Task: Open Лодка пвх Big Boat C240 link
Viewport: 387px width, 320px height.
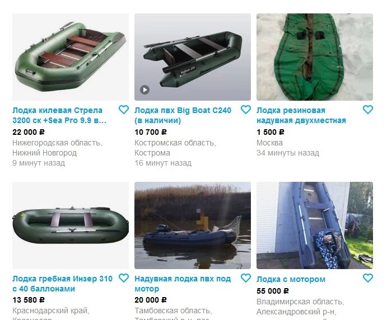Action: 183,115
